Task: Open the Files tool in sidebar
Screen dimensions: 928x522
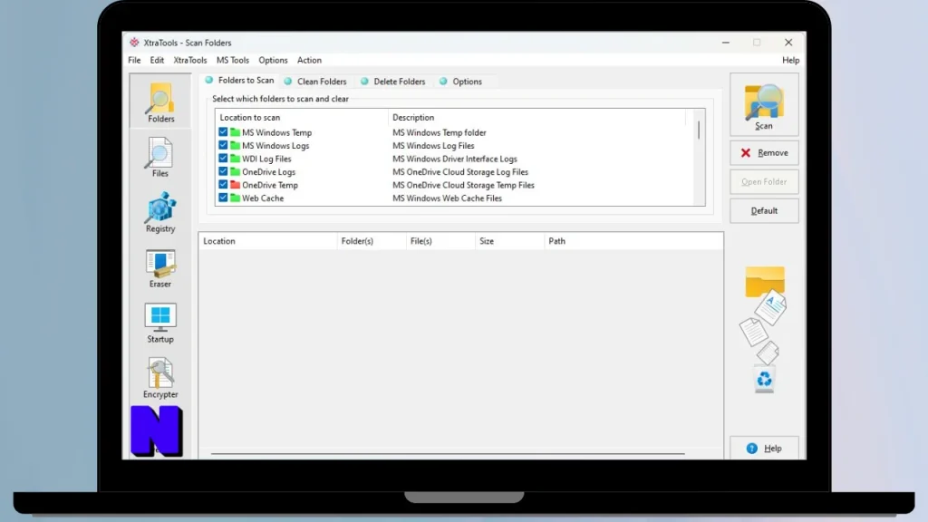Action: click(159, 157)
